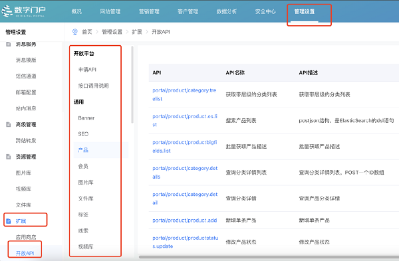The width and height of the screenshot is (399, 261).
Task: Select the 线索 API category
Action: [83, 230]
